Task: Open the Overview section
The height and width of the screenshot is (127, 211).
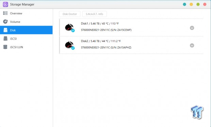Action: 26,13
